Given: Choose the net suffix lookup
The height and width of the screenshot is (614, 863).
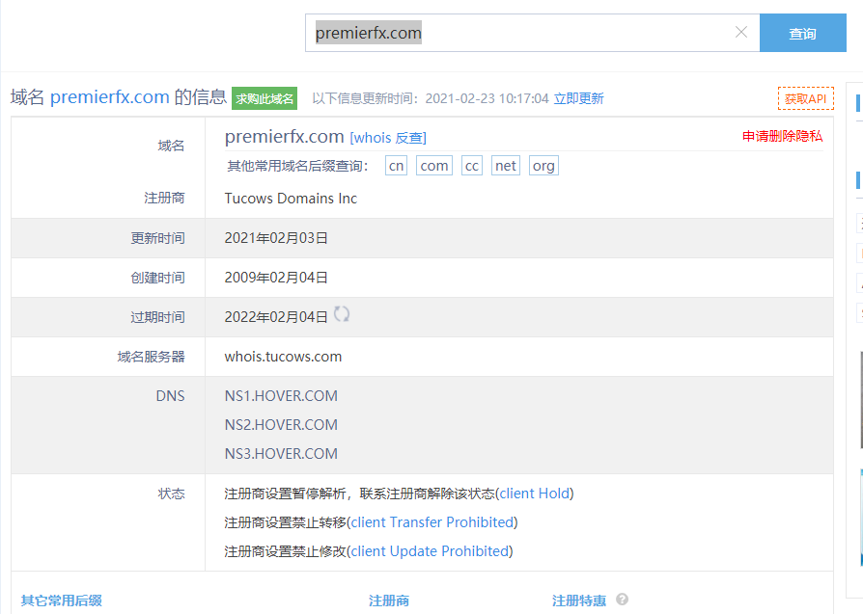Looking at the screenshot, I should click(505, 166).
